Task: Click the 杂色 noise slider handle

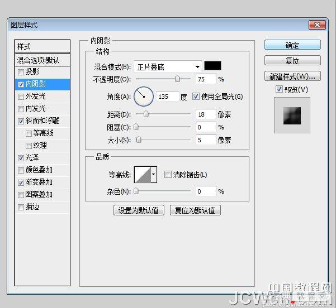Action: [x=136, y=191]
